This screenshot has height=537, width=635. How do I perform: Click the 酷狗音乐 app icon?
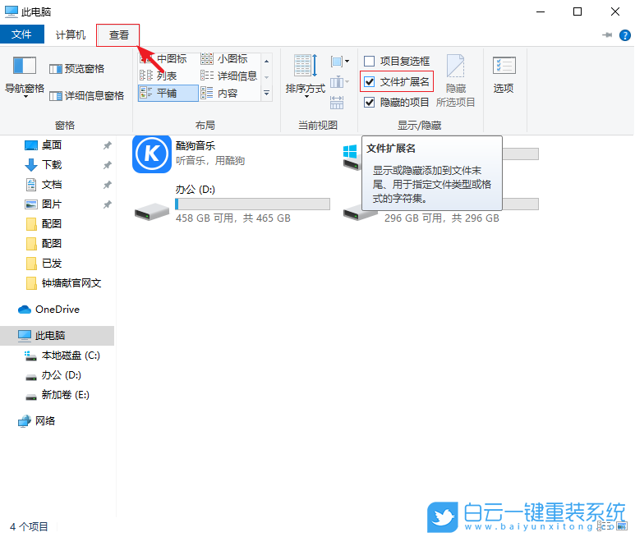(152, 154)
